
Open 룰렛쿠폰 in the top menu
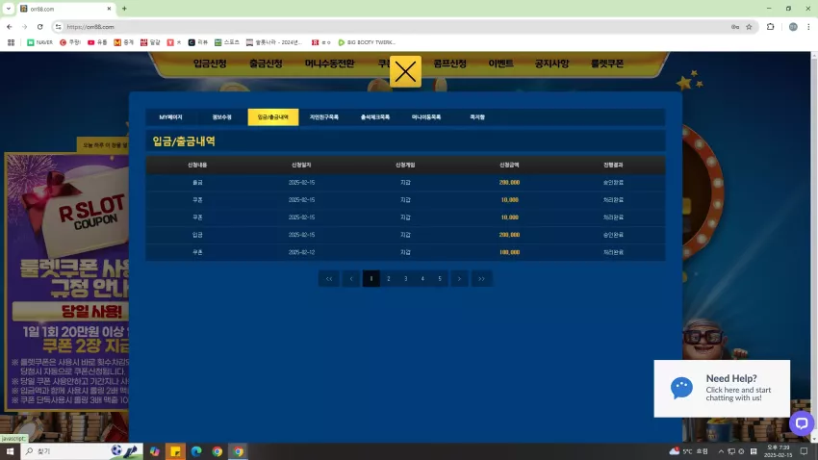tap(607, 64)
